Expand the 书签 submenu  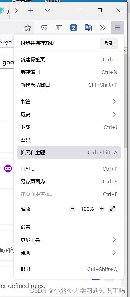pos(69,102)
